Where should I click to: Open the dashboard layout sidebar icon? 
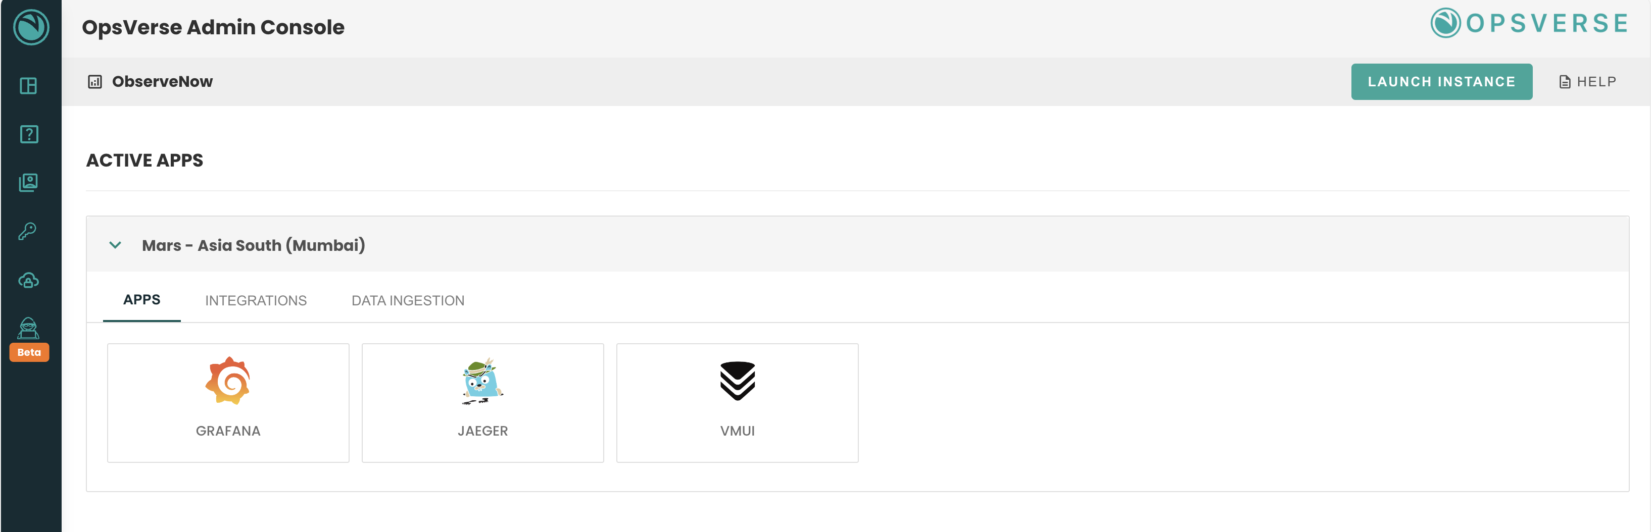[29, 86]
